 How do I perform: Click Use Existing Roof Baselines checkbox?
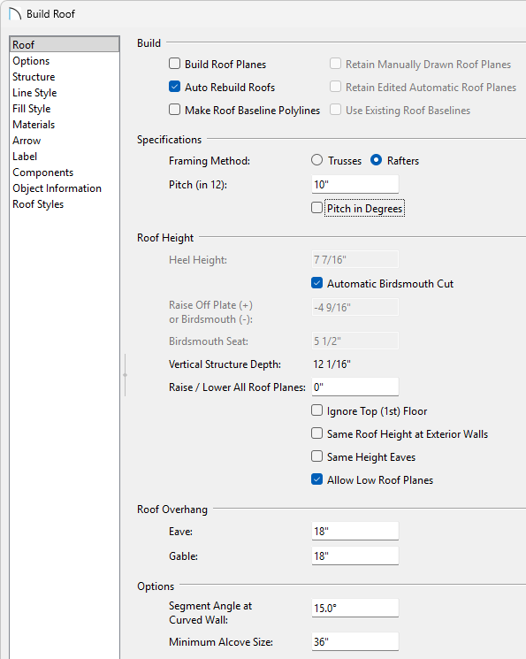(335, 110)
